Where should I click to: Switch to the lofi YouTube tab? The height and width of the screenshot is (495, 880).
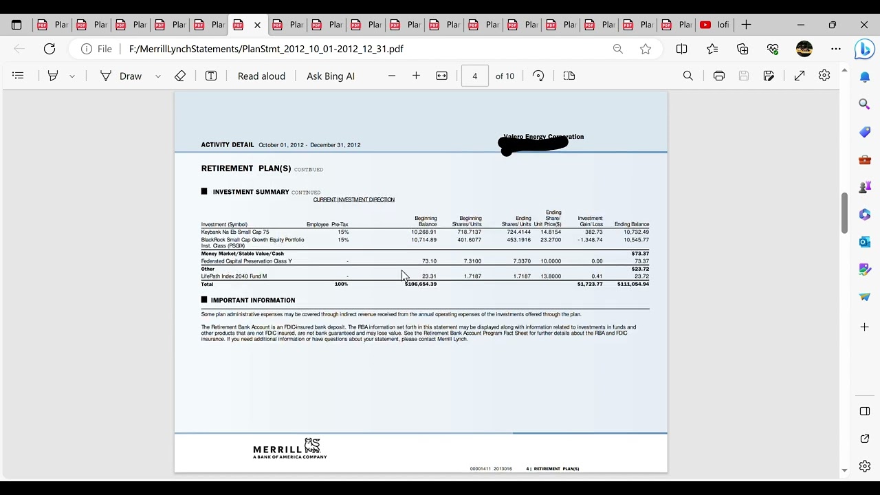tap(716, 25)
